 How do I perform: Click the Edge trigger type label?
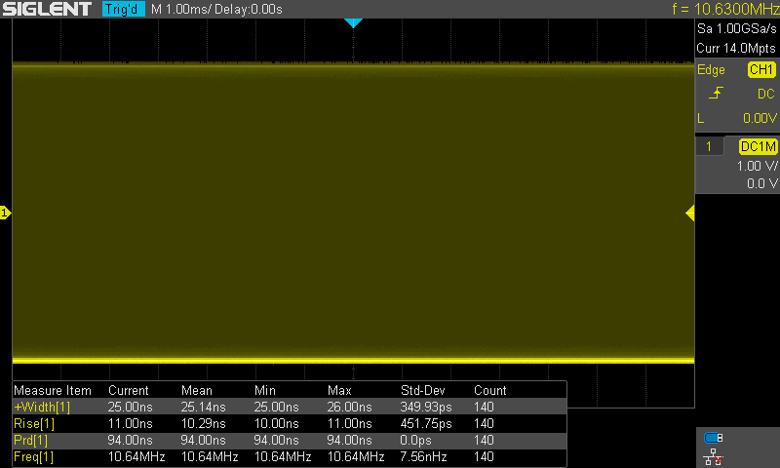click(x=711, y=69)
